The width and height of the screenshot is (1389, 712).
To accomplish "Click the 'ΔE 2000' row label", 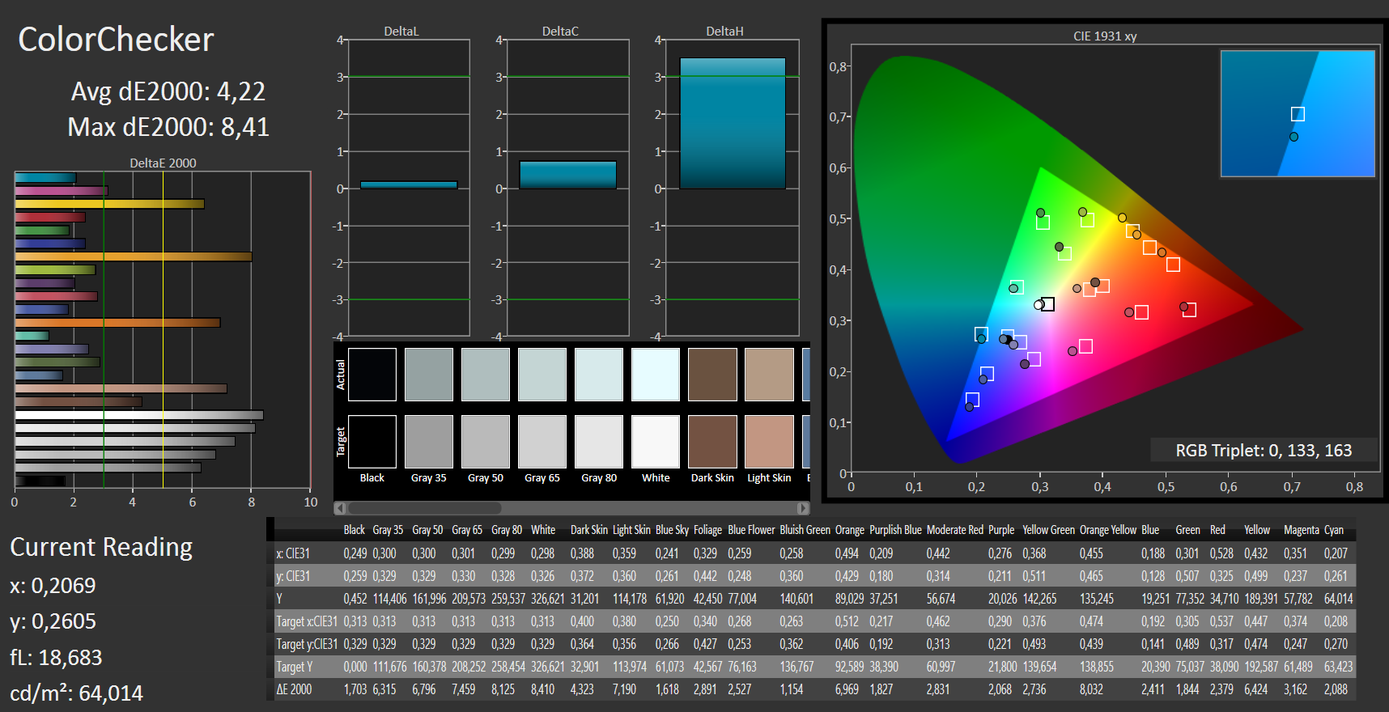I will (x=294, y=689).
